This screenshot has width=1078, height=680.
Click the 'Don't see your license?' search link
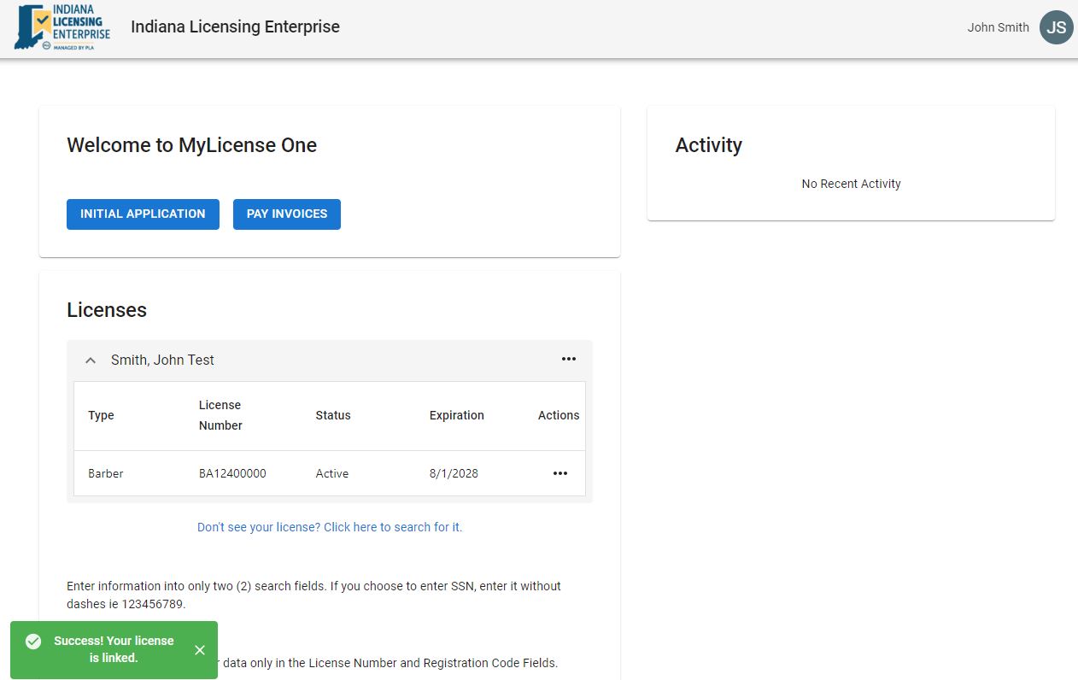330,527
